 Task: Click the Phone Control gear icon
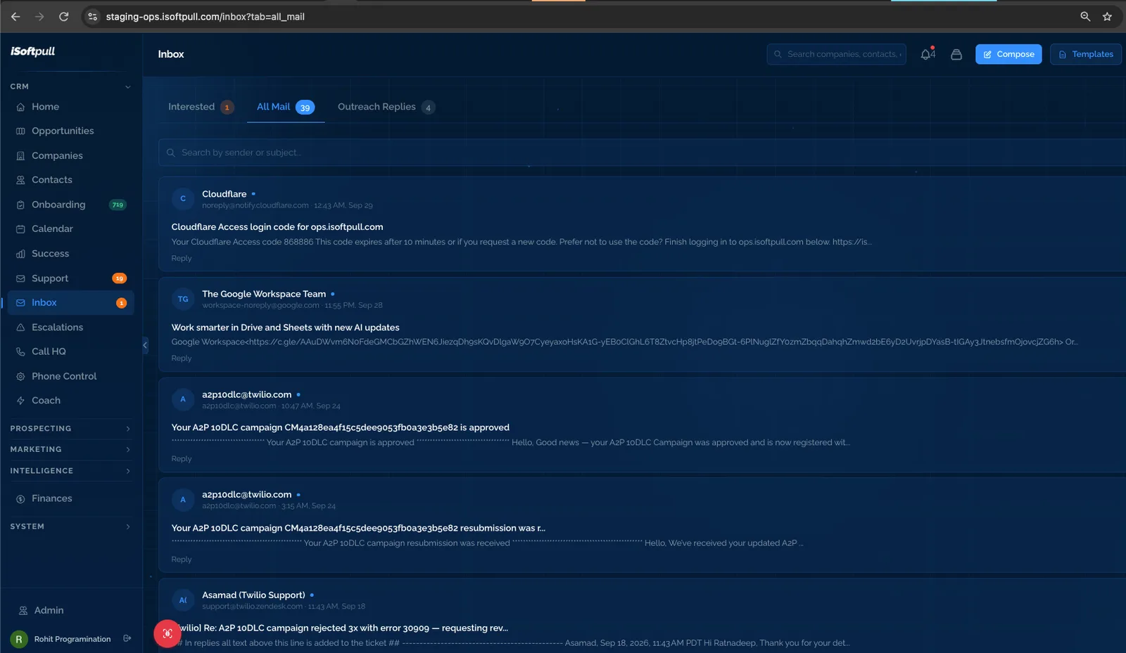20,376
